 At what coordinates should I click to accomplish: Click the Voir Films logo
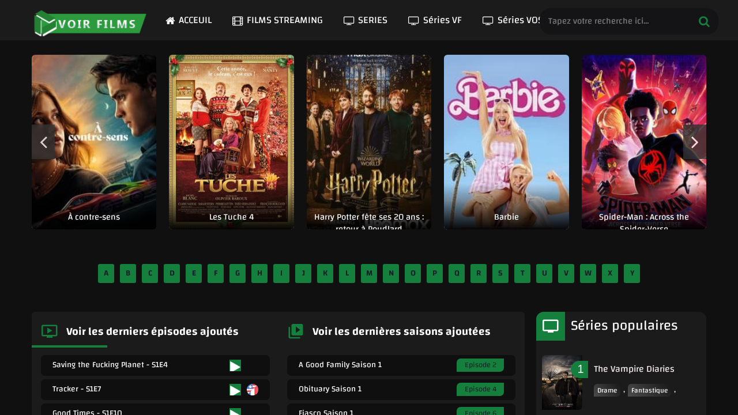pyautogui.click(x=89, y=23)
